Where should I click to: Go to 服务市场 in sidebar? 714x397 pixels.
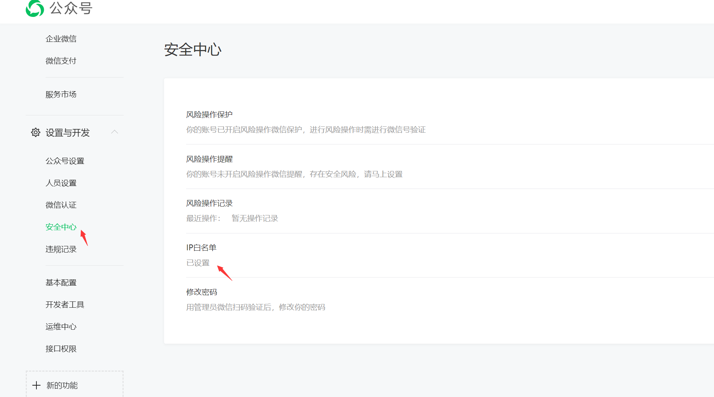pos(61,94)
